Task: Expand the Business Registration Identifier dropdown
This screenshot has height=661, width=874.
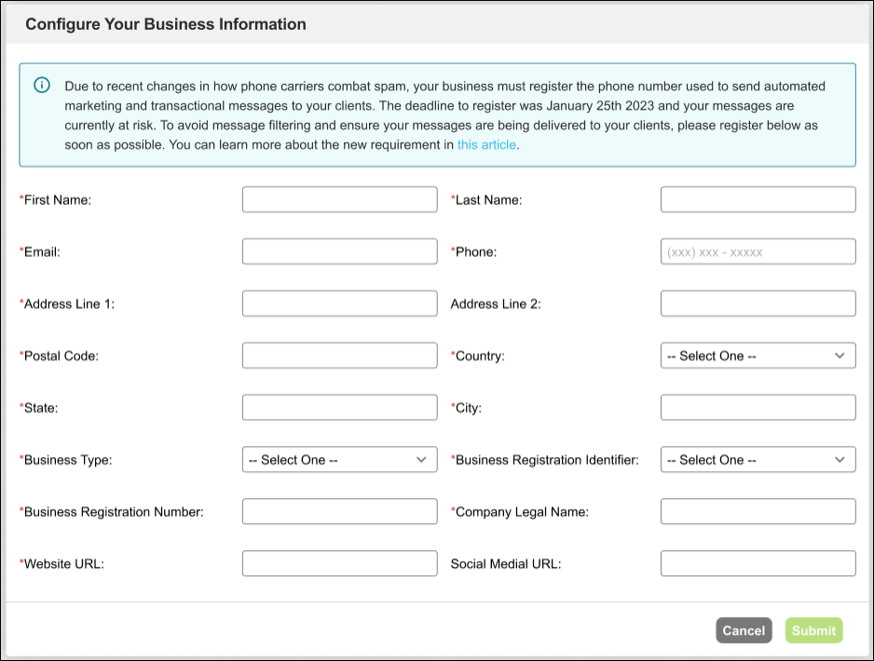Action: coord(758,459)
